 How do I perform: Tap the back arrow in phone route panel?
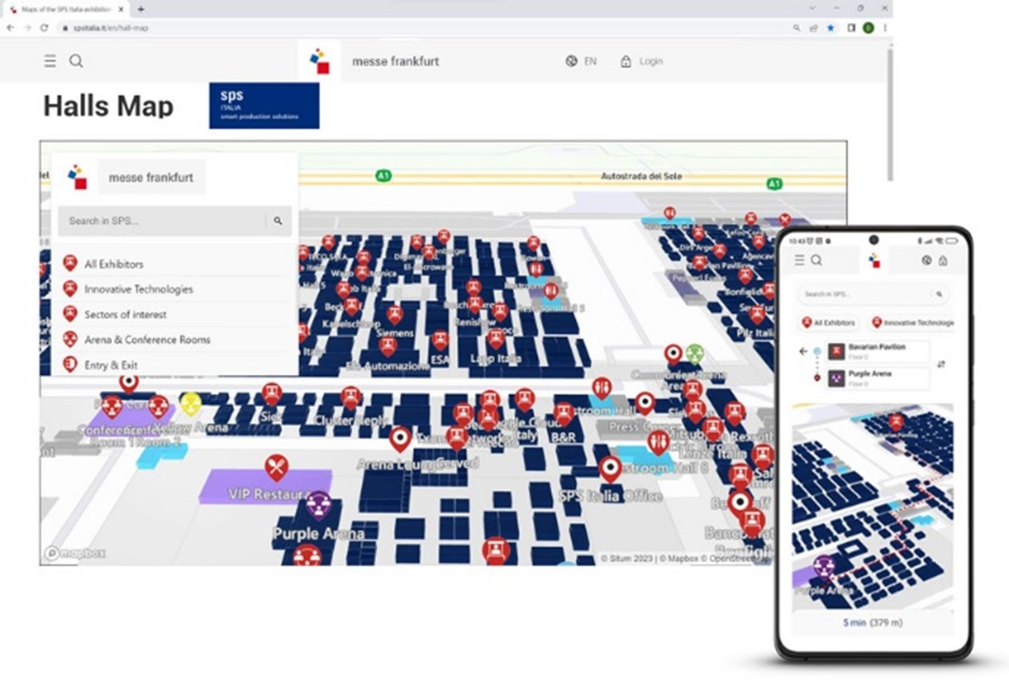point(803,351)
